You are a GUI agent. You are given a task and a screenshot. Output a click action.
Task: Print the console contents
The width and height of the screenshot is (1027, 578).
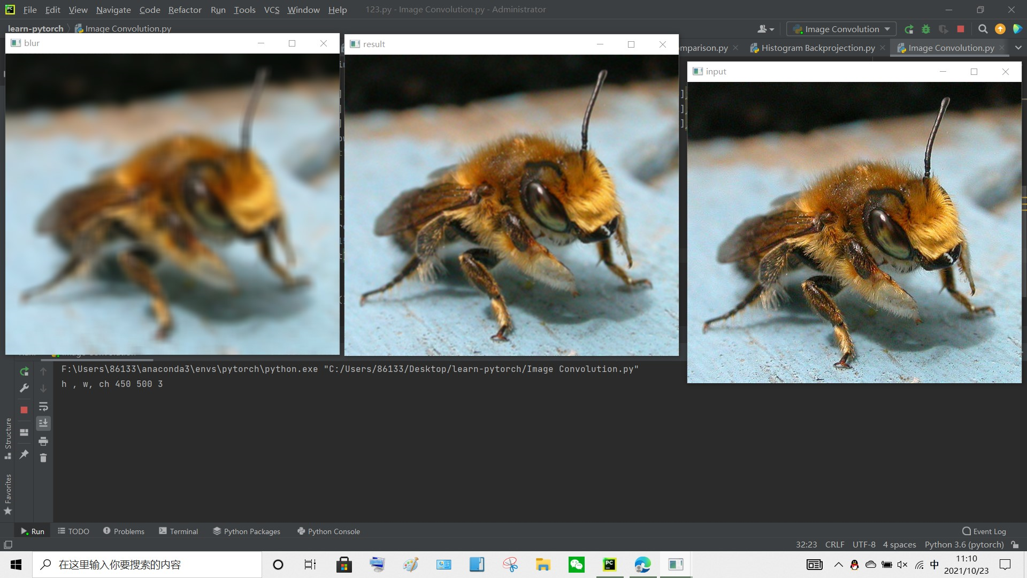44,442
